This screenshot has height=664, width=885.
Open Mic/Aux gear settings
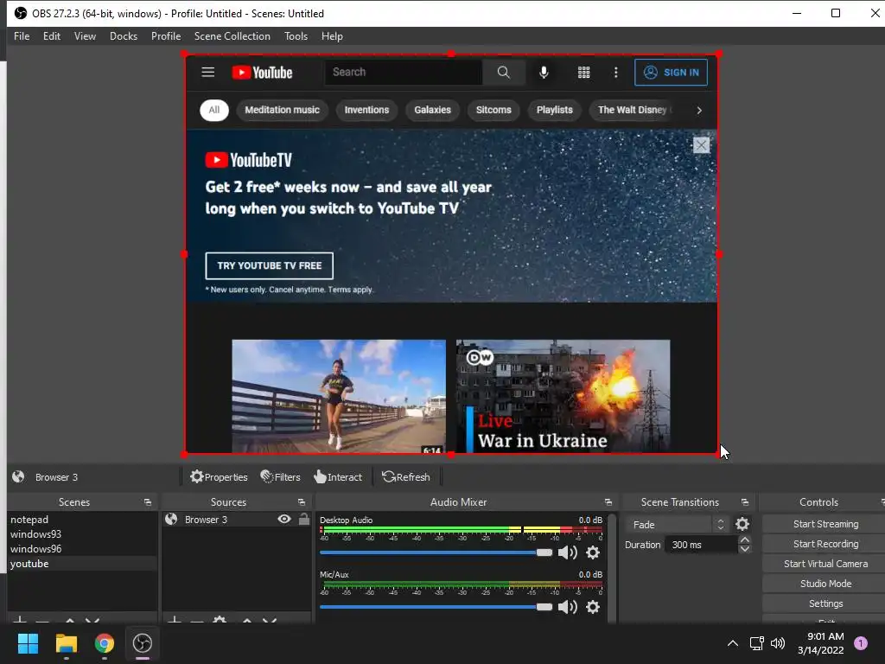click(593, 607)
